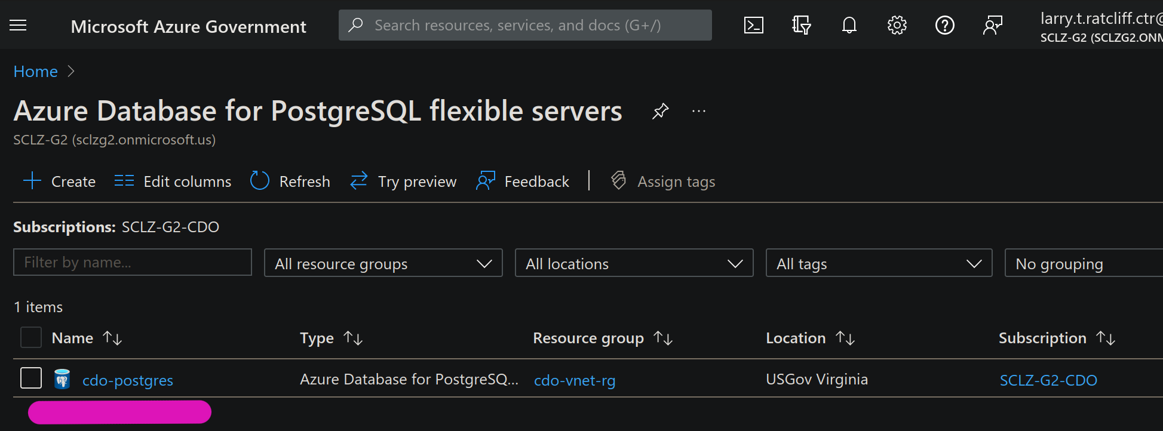This screenshot has width=1163, height=431.
Task: Check the cdo-postgres row checkbox
Action: [31, 378]
